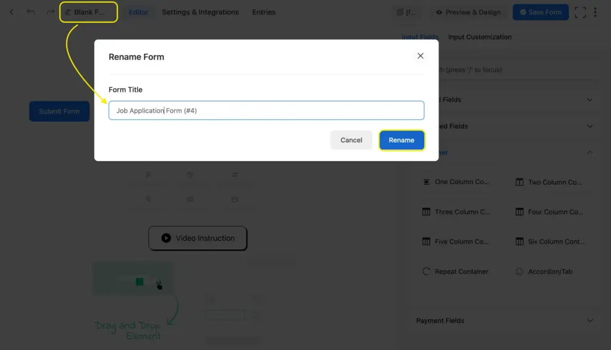Click the Rename button
This screenshot has width=611, height=350.
click(402, 140)
